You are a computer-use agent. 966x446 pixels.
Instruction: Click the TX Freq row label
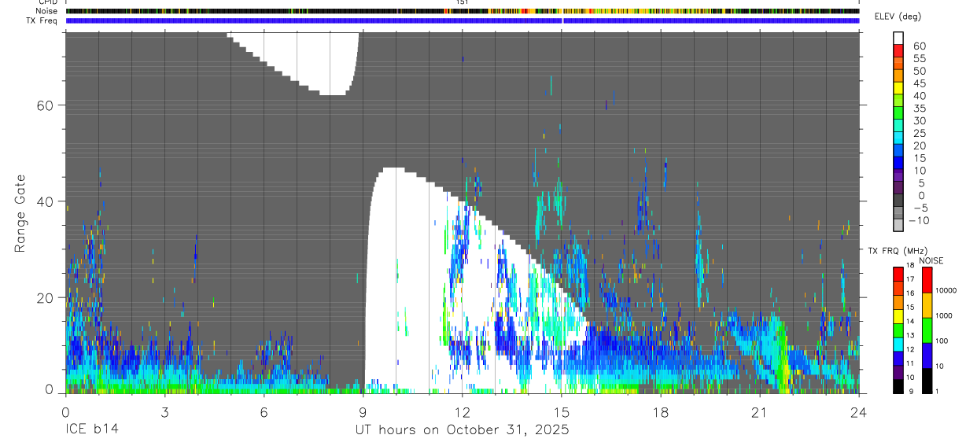42,20
